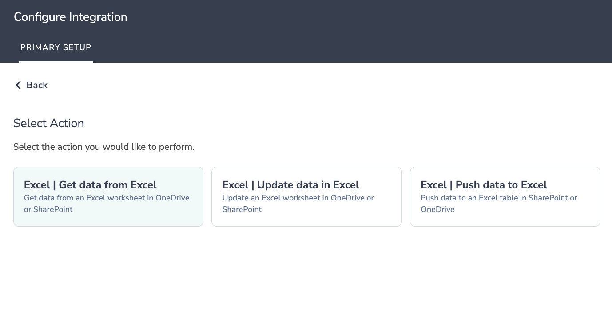Screen dimensions: 612x329
Task: Click the back chevron arrow icon
Action: 18,85
